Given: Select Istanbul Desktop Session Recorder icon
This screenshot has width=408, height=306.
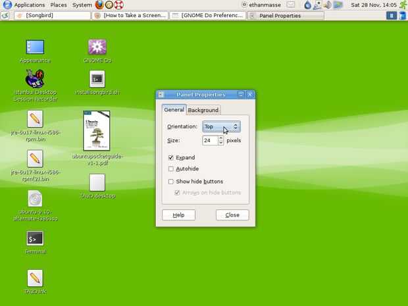Looking at the screenshot, I should pyautogui.click(x=35, y=78).
